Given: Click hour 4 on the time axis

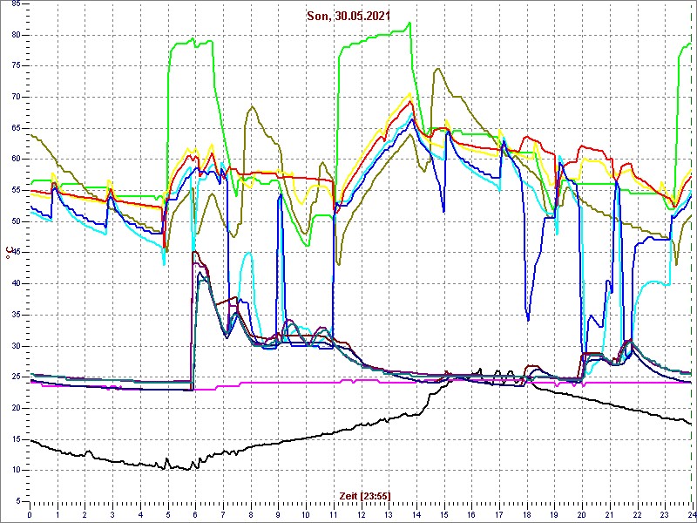Looking at the screenshot, I should pos(140,513).
